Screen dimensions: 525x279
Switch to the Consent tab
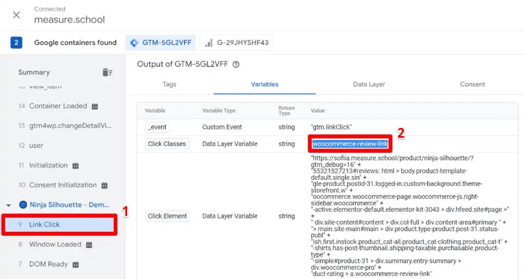point(472,84)
